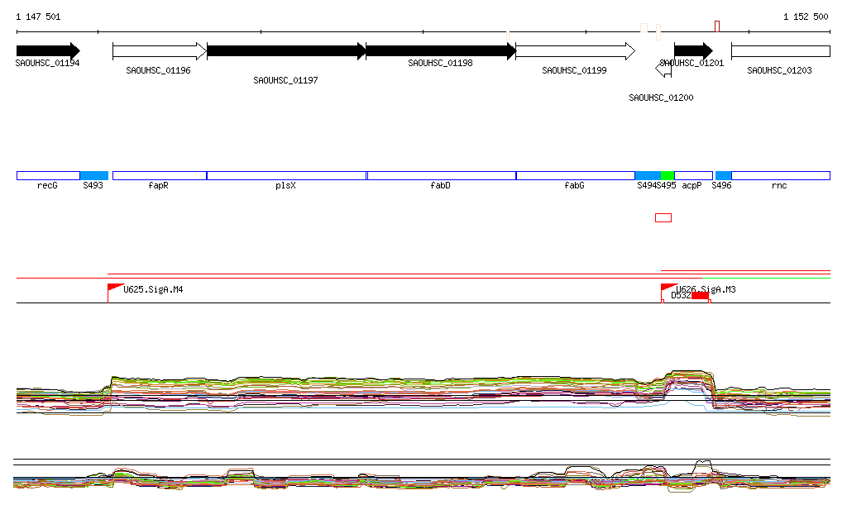Click the SAOUHSC_01201 black gene arrow
Image resolution: width=847 pixels, height=505 pixels.
[x=692, y=51]
